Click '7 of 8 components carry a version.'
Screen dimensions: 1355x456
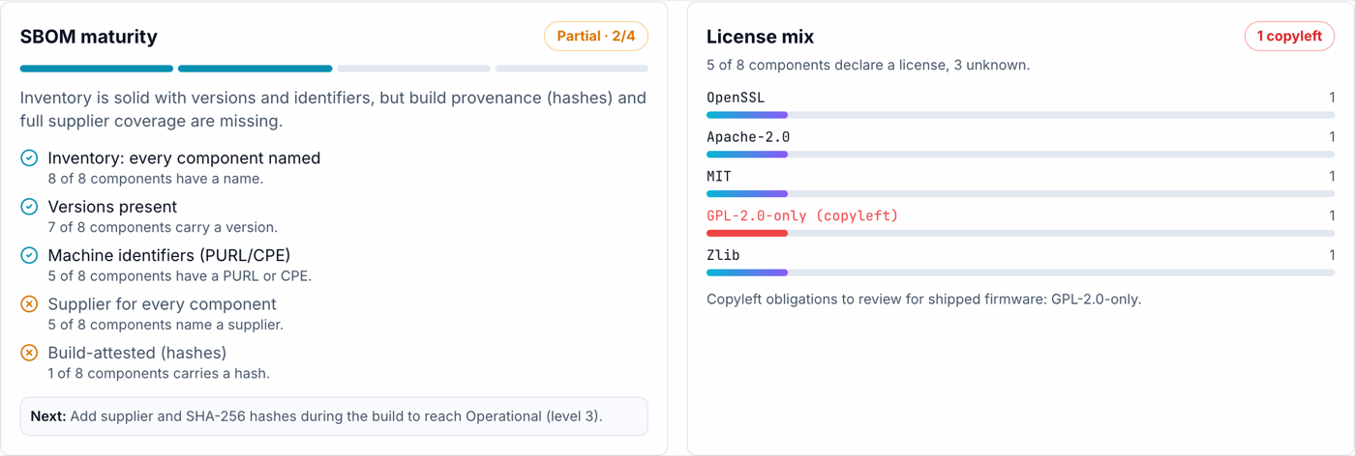(163, 227)
